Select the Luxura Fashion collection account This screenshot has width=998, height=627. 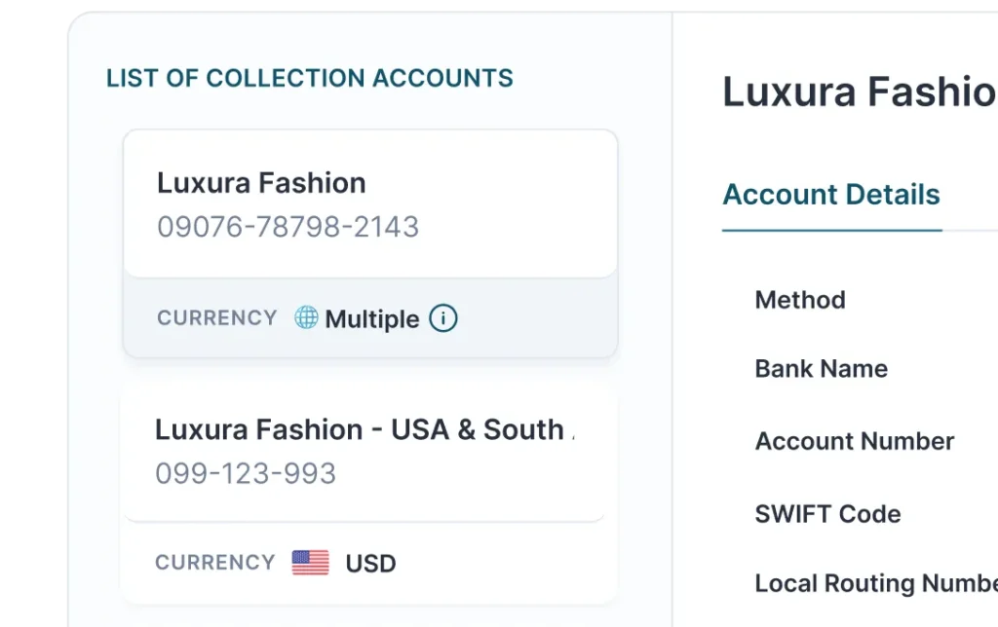pos(261,183)
